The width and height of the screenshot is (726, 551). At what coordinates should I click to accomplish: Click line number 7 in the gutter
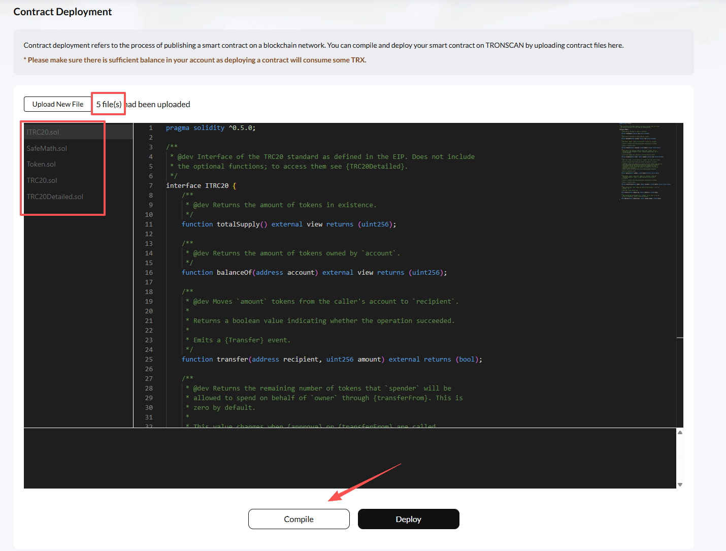click(x=150, y=186)
